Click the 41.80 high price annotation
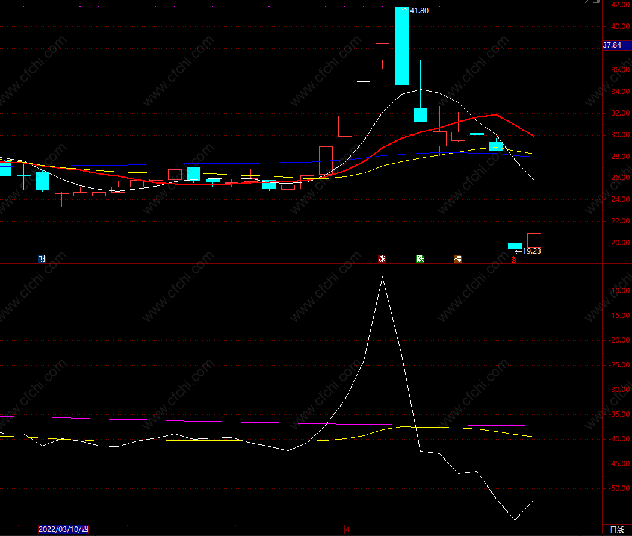 coord(419,11)
